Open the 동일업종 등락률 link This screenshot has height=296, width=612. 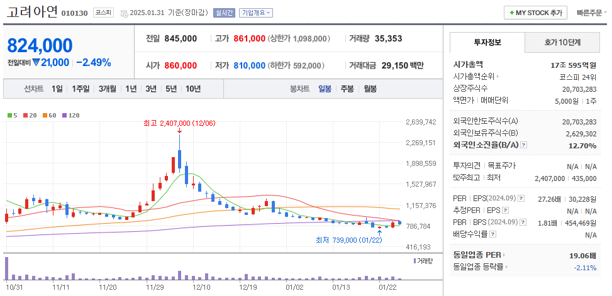pos(479,267)
